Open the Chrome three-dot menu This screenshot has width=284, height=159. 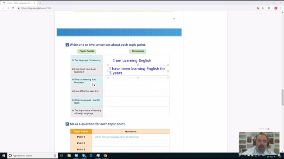281,8
